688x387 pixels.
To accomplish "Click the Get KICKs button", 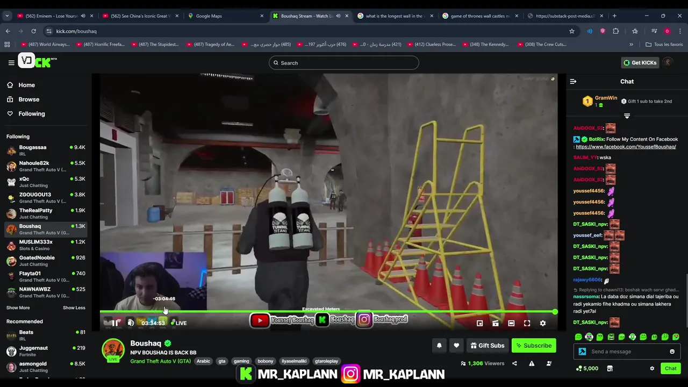I will tap(640, 63).
